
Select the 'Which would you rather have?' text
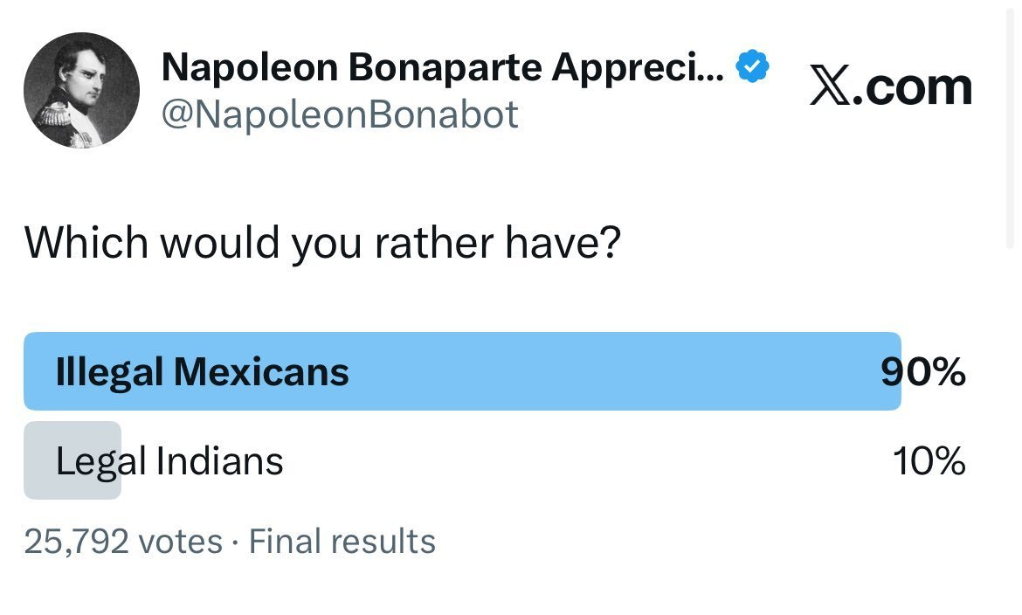[322, 243]
